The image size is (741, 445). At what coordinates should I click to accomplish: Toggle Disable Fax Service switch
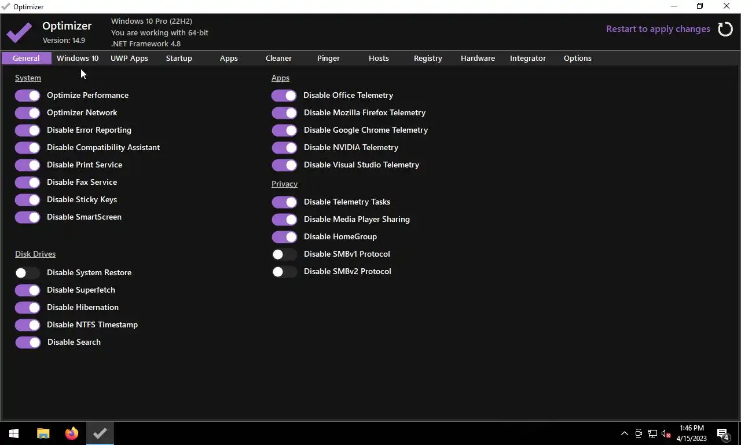coord(28,183)
